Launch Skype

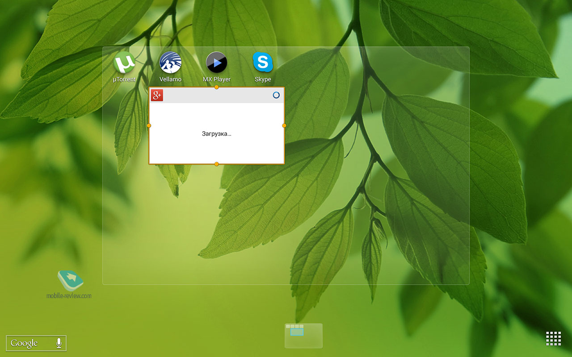[x=263, y=67]
